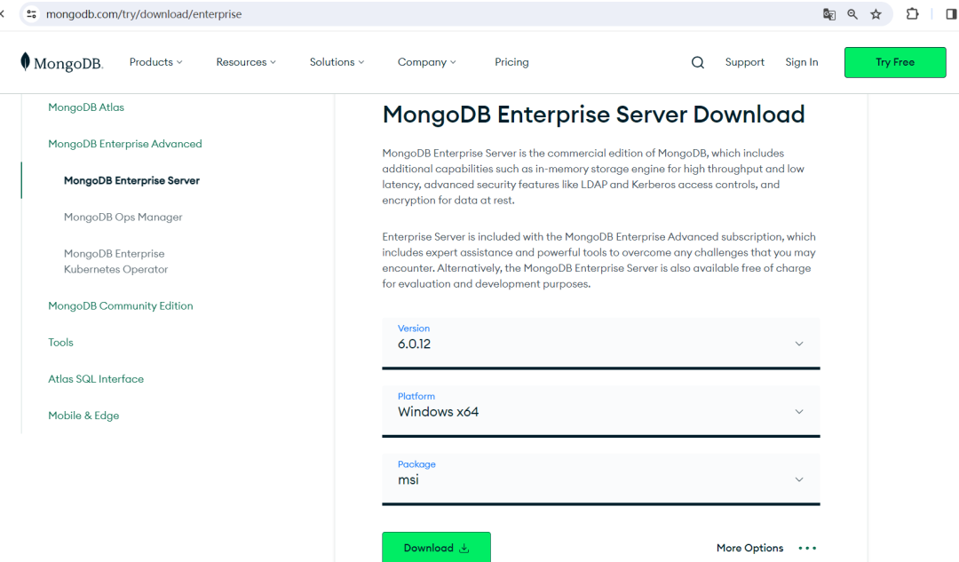Click the browser back arrow
The height and width of the screenshot is (562, 959).
point(3,13)
